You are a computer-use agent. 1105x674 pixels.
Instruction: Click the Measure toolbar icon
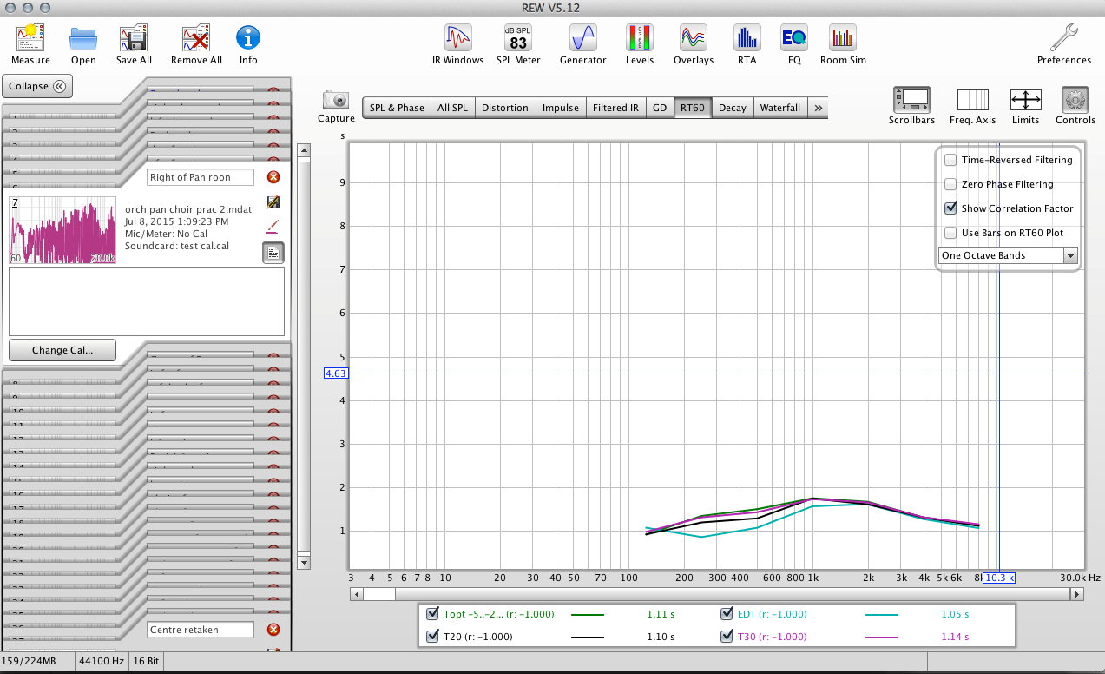[x=30, y=38]
